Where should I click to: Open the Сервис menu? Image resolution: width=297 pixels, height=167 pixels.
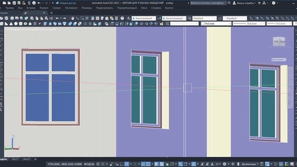57,8
